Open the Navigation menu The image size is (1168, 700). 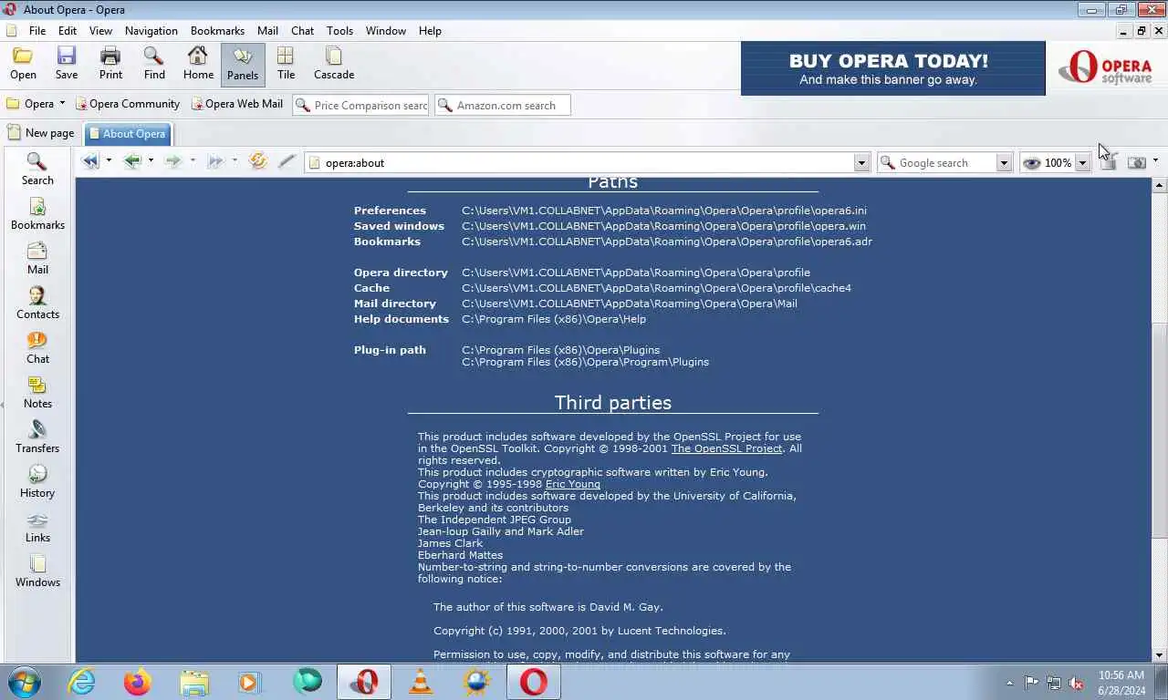pos(151,30)
